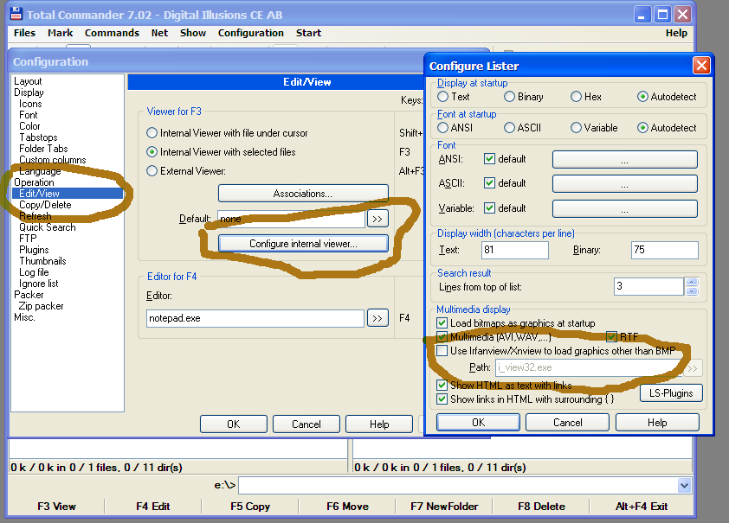Toggle the RTF checkbox

(x=611, y=337)
